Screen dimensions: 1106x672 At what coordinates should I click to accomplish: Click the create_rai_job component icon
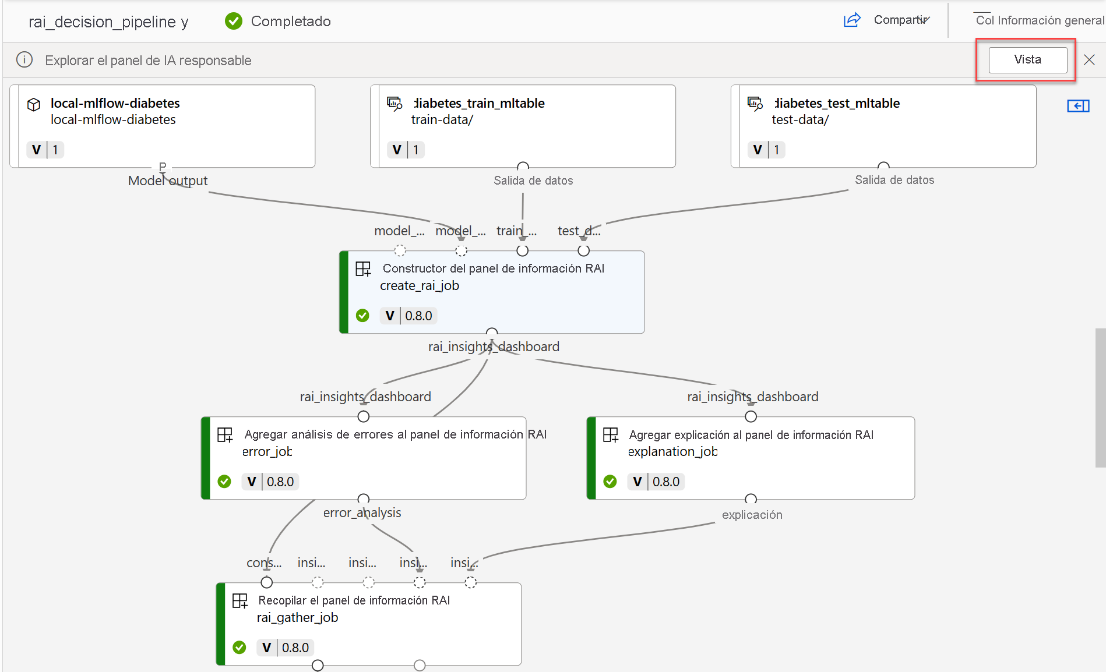(x=363, y=269)
